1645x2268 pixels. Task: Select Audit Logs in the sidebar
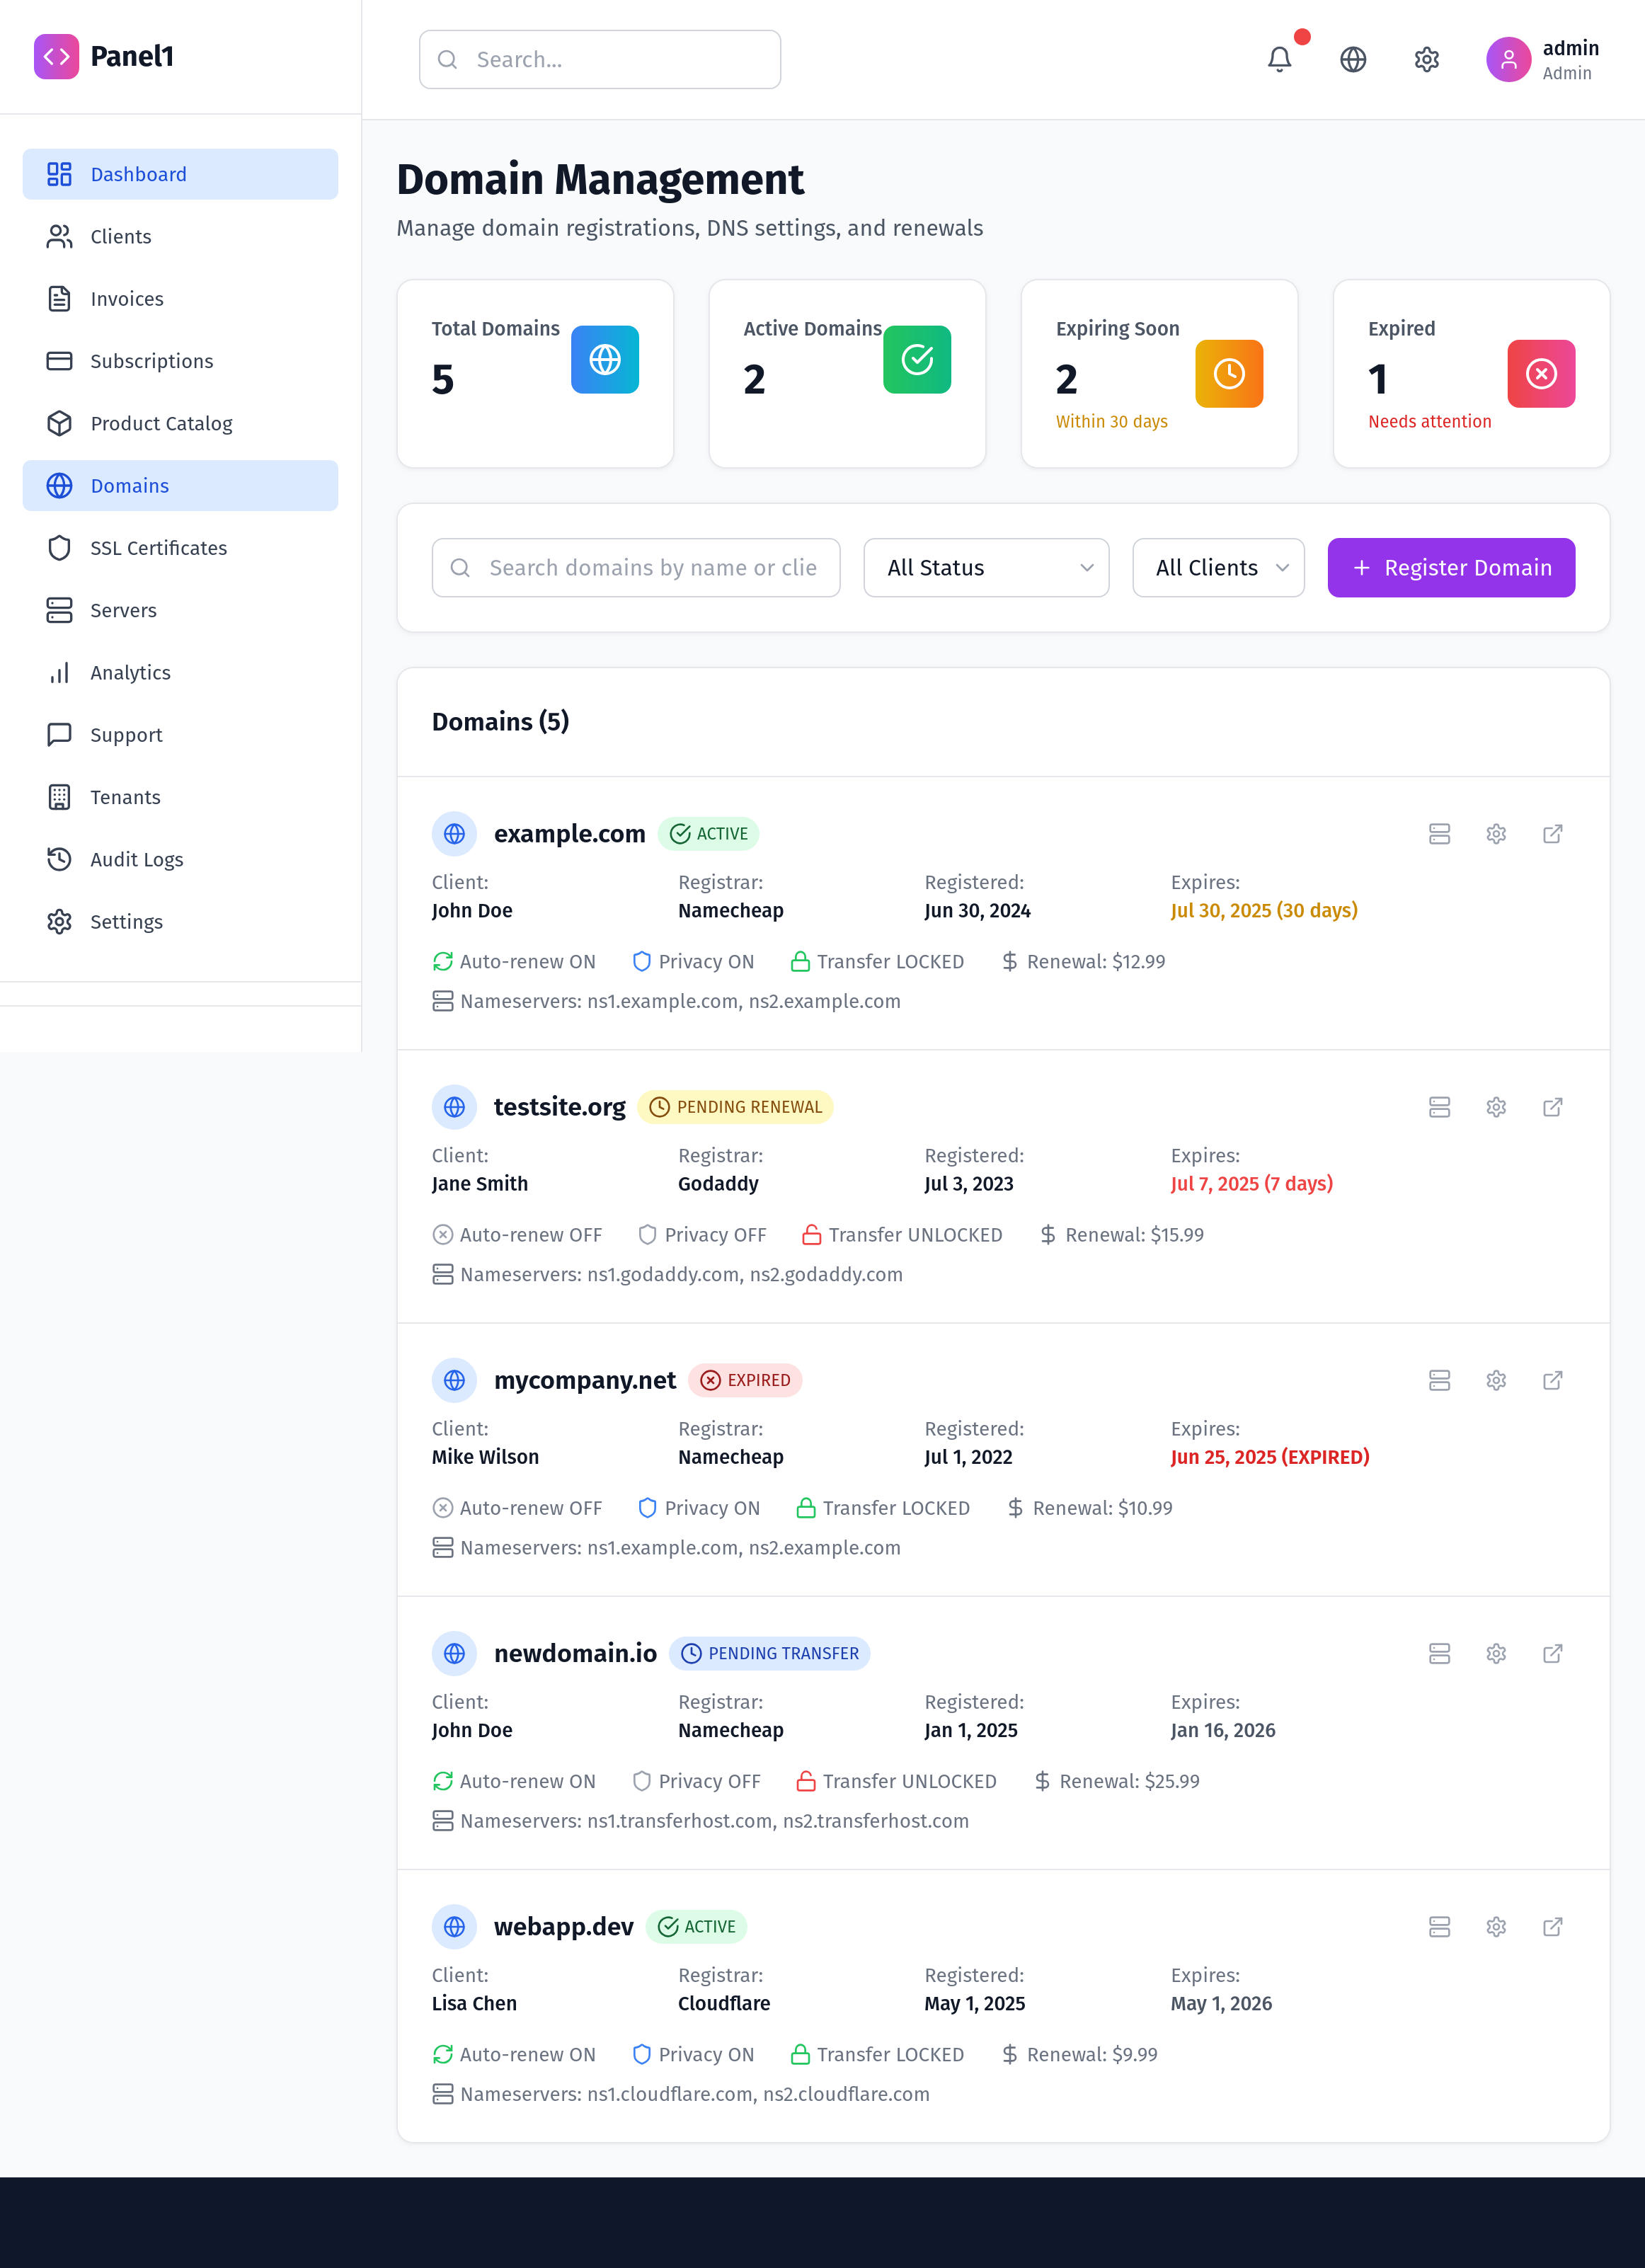[x=136, y=859]
